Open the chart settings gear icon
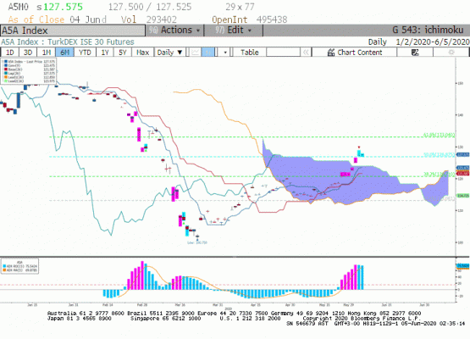This screenshot has width=470, height=339. point(451,53)
